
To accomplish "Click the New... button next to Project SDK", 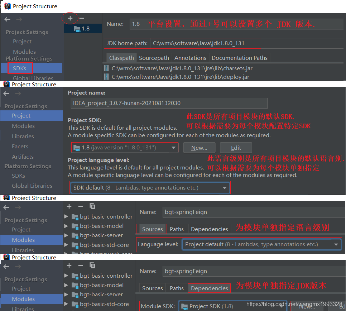I will point(199,147).
